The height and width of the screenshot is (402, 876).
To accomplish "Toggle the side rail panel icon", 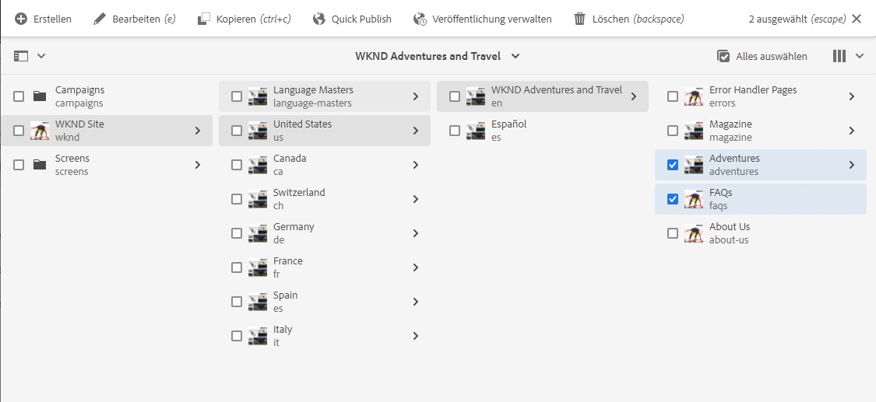I will coord(21,56).
